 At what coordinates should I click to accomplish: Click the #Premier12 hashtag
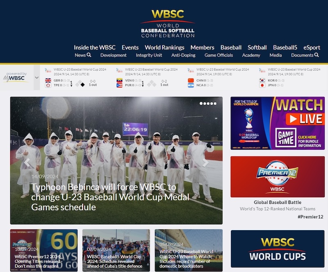[310, 217]
